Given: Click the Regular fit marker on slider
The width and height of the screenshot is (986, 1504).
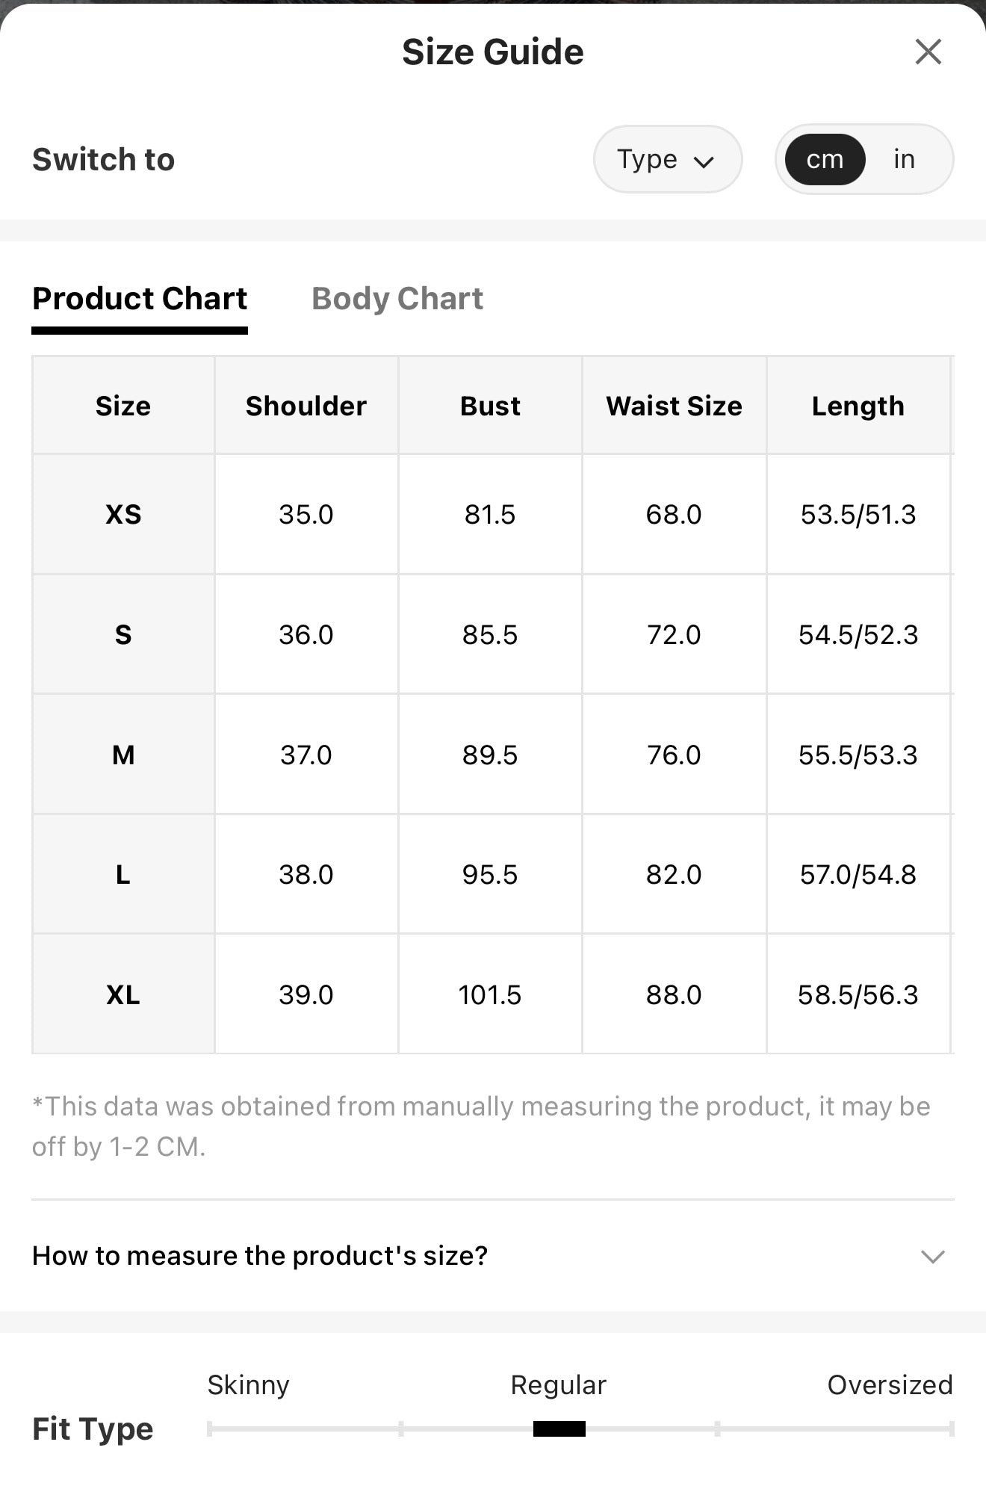Looking at the screenshot, I should (x=559, y=1429).
